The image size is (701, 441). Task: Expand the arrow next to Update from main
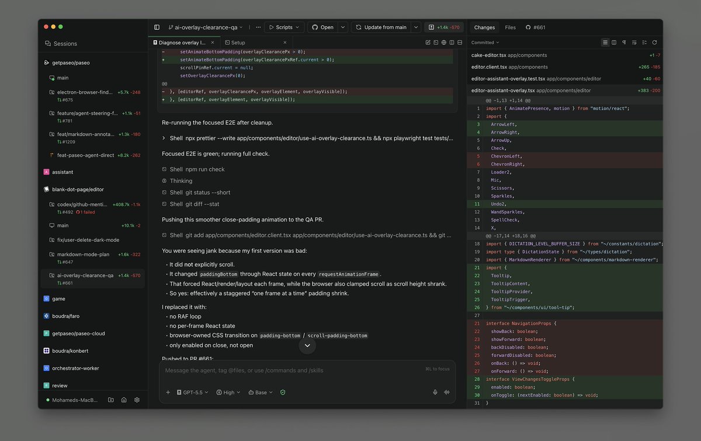coord(416,27)
